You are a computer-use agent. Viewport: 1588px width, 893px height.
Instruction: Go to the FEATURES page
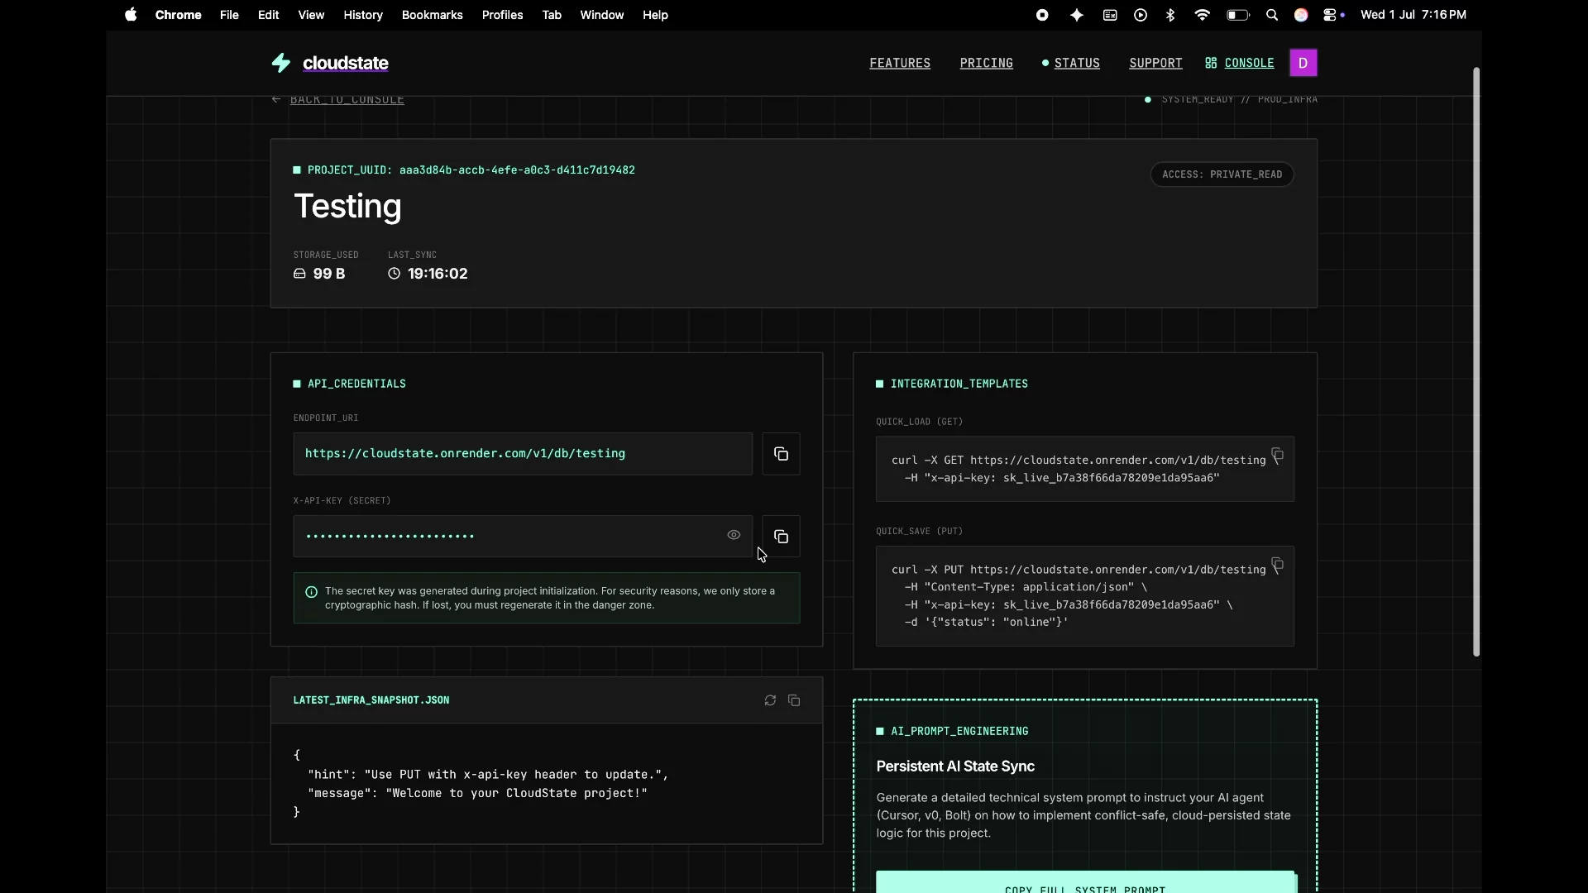pos(900,63)
